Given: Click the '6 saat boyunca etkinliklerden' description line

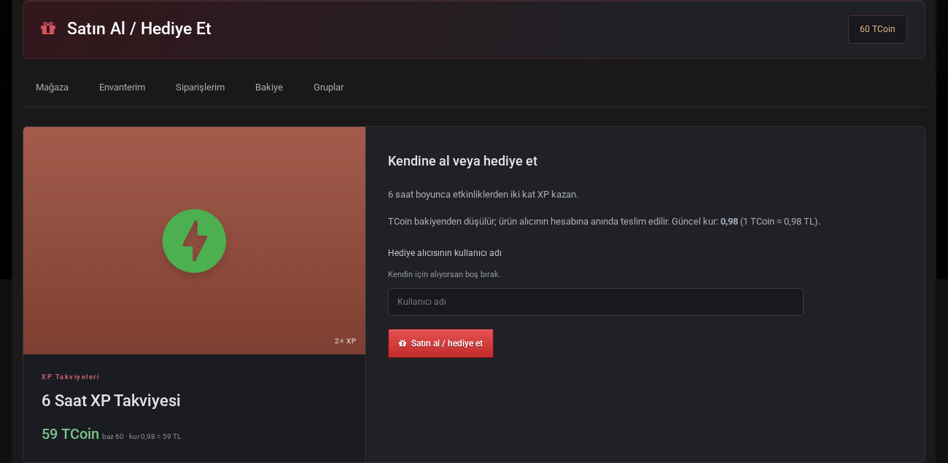Looking at the screenshot, I should pyautogui.click(x=483, y=195).
